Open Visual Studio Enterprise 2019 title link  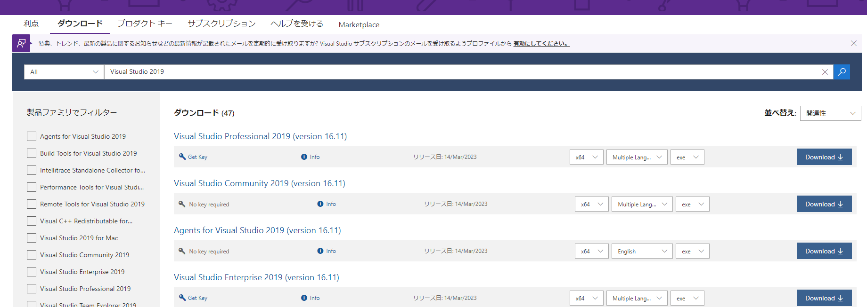point(256,277)
